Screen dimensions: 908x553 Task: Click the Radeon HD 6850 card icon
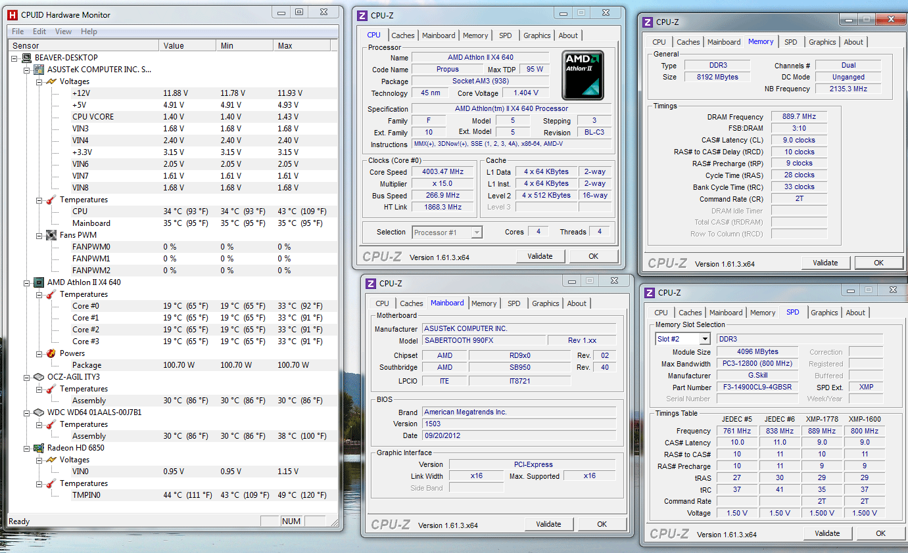[39, 448]
